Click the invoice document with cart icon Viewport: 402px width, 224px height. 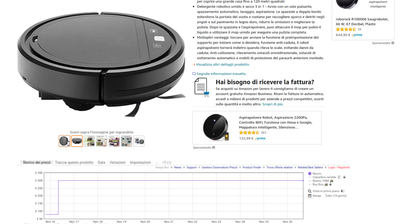[x=202, y=87]
